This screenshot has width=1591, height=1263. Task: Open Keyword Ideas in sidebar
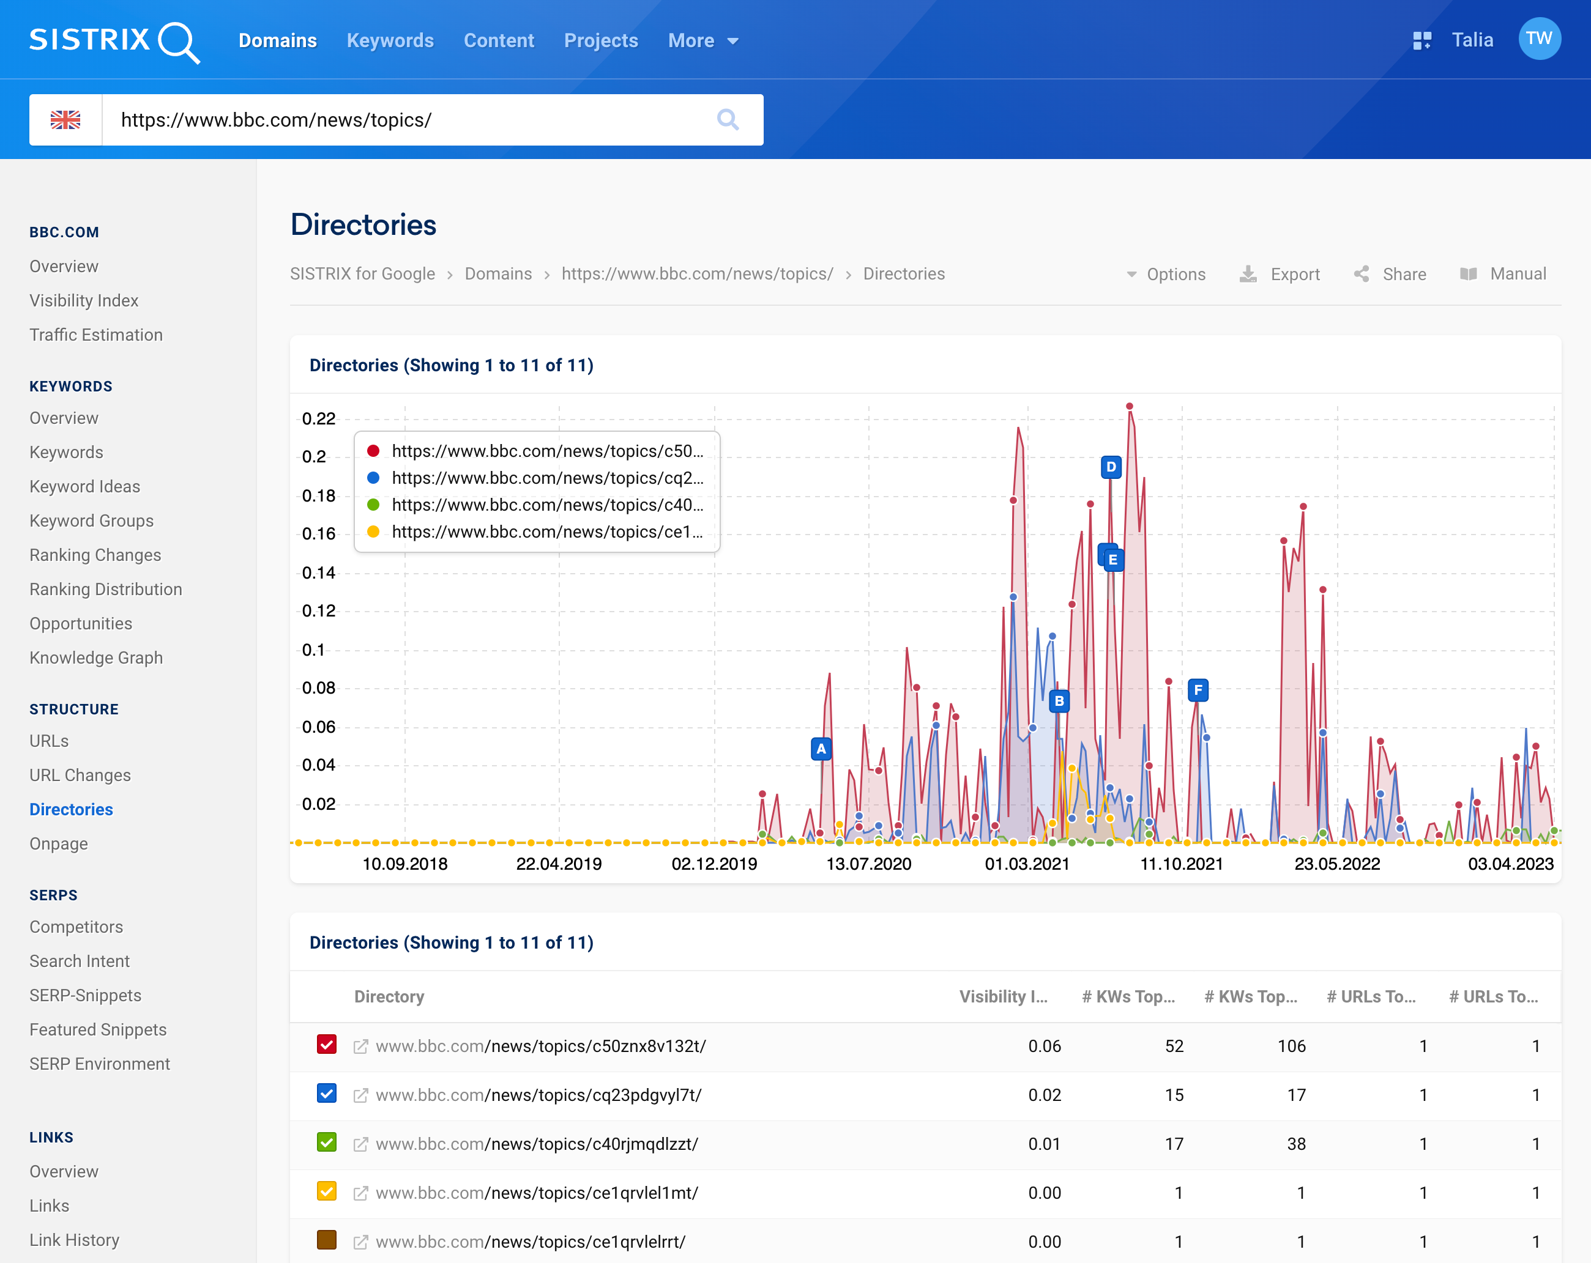click(x=85, y=486)
